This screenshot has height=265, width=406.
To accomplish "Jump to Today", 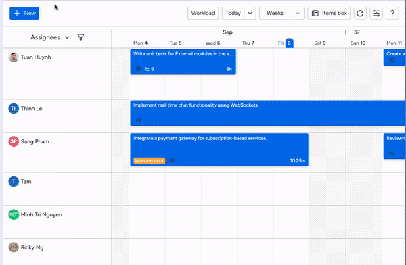I will pos(233,14).
